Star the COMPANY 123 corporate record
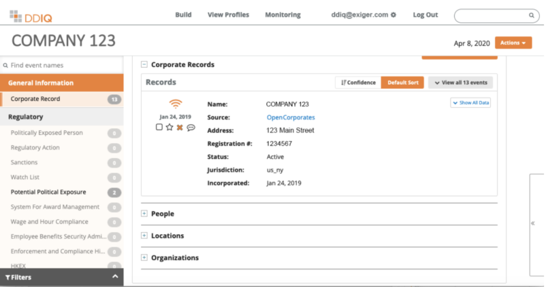Viewport: 546px width, 287px height. click(x=170, y=127)
